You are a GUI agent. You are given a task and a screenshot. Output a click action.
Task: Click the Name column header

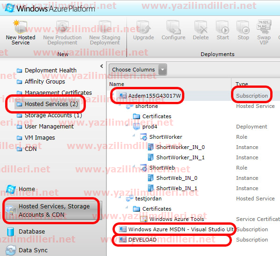pos(117,84)
